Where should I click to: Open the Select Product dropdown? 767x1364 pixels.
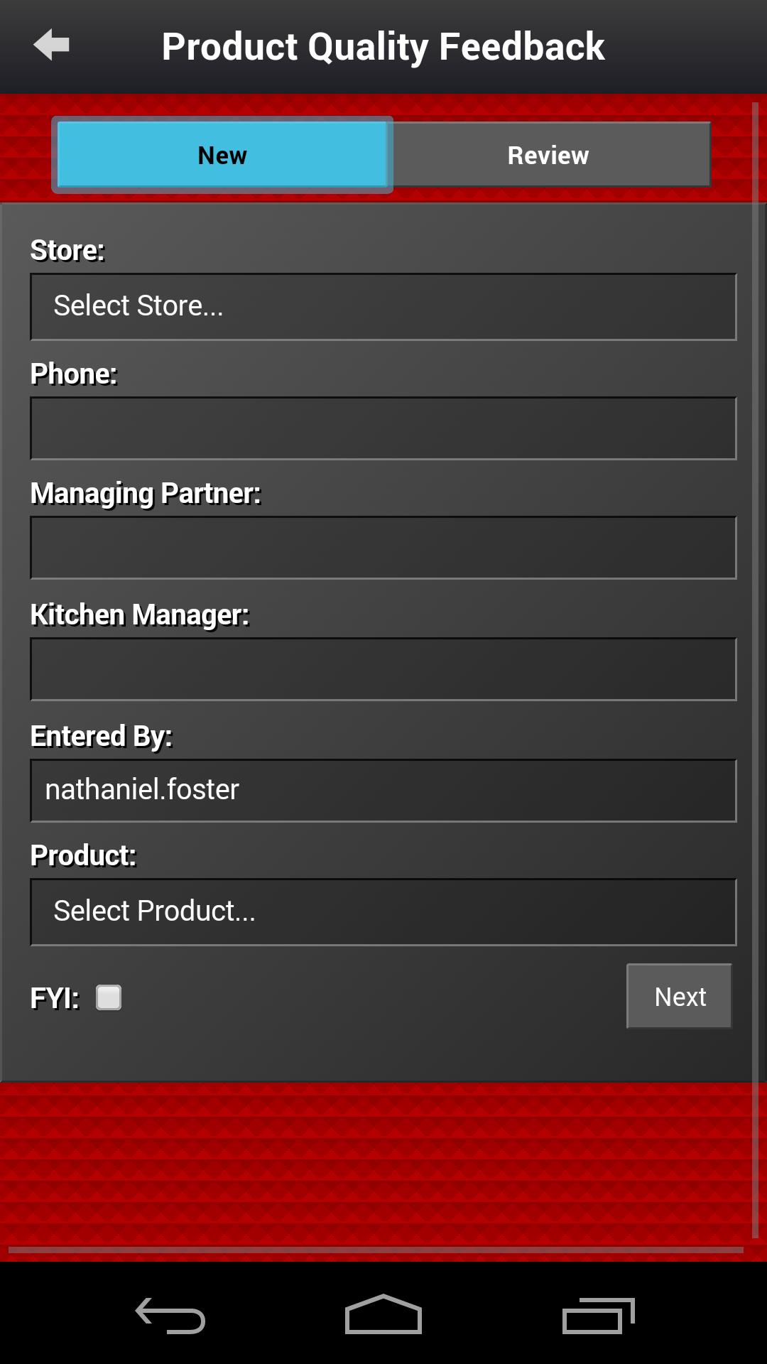click(x=383, y=911)
